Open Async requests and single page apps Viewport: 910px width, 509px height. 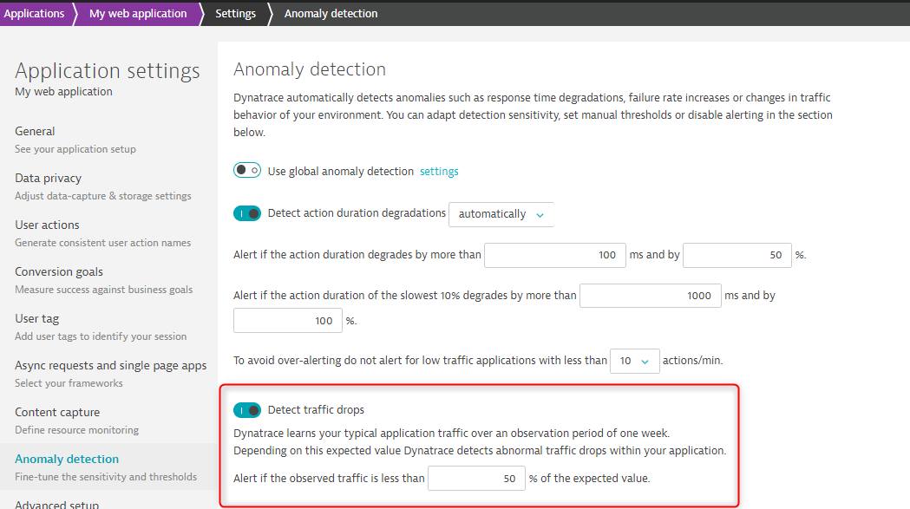(x=111, y=365)
